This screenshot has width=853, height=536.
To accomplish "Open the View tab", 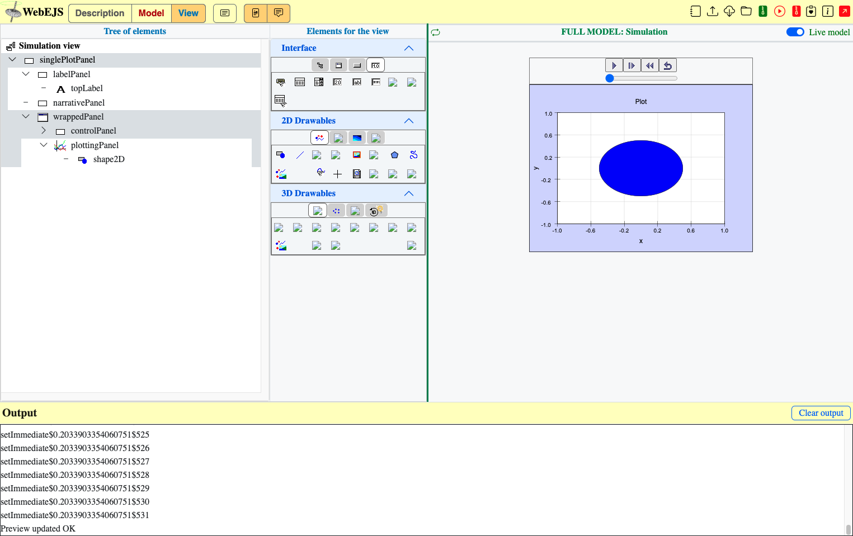I will [x=188, y=13].
